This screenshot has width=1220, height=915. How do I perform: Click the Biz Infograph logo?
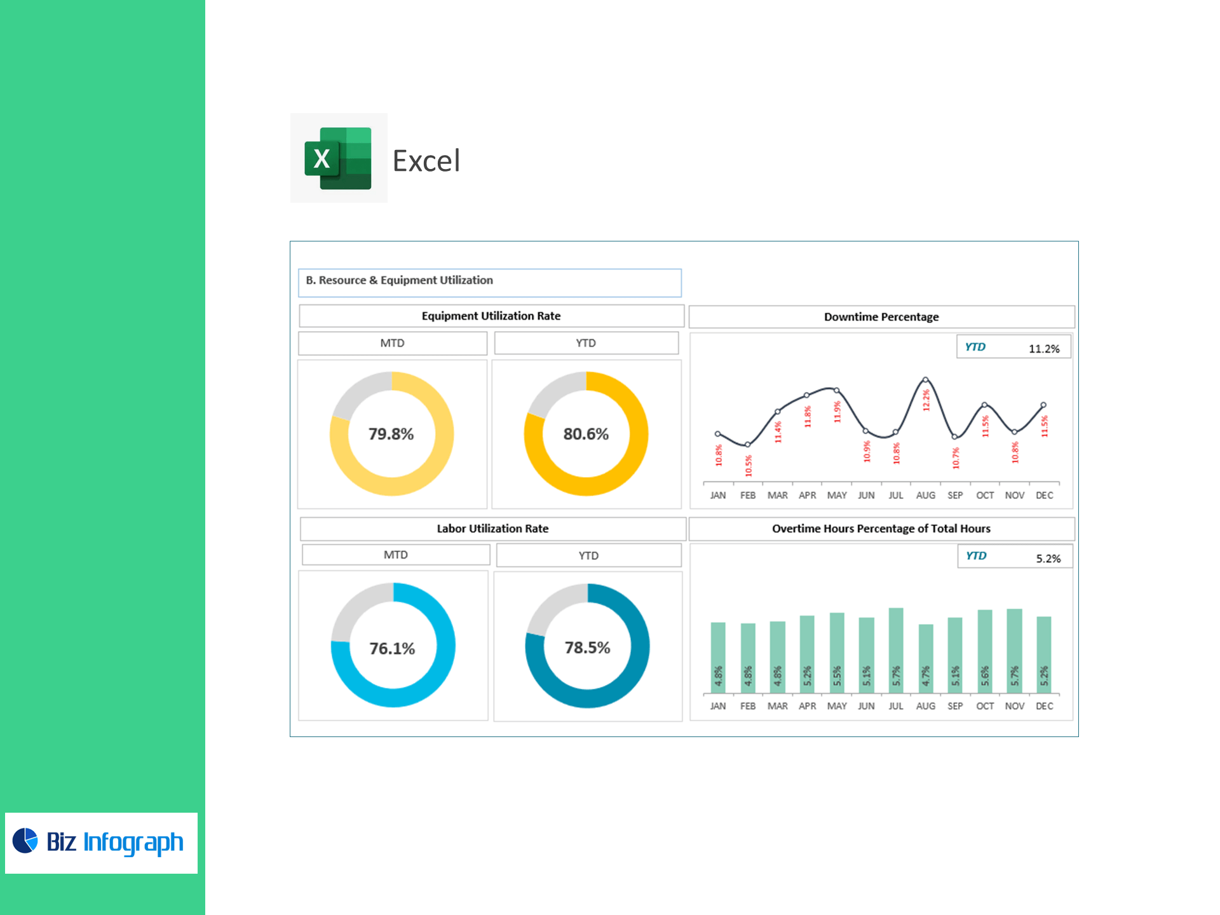[x=101, y=843]
